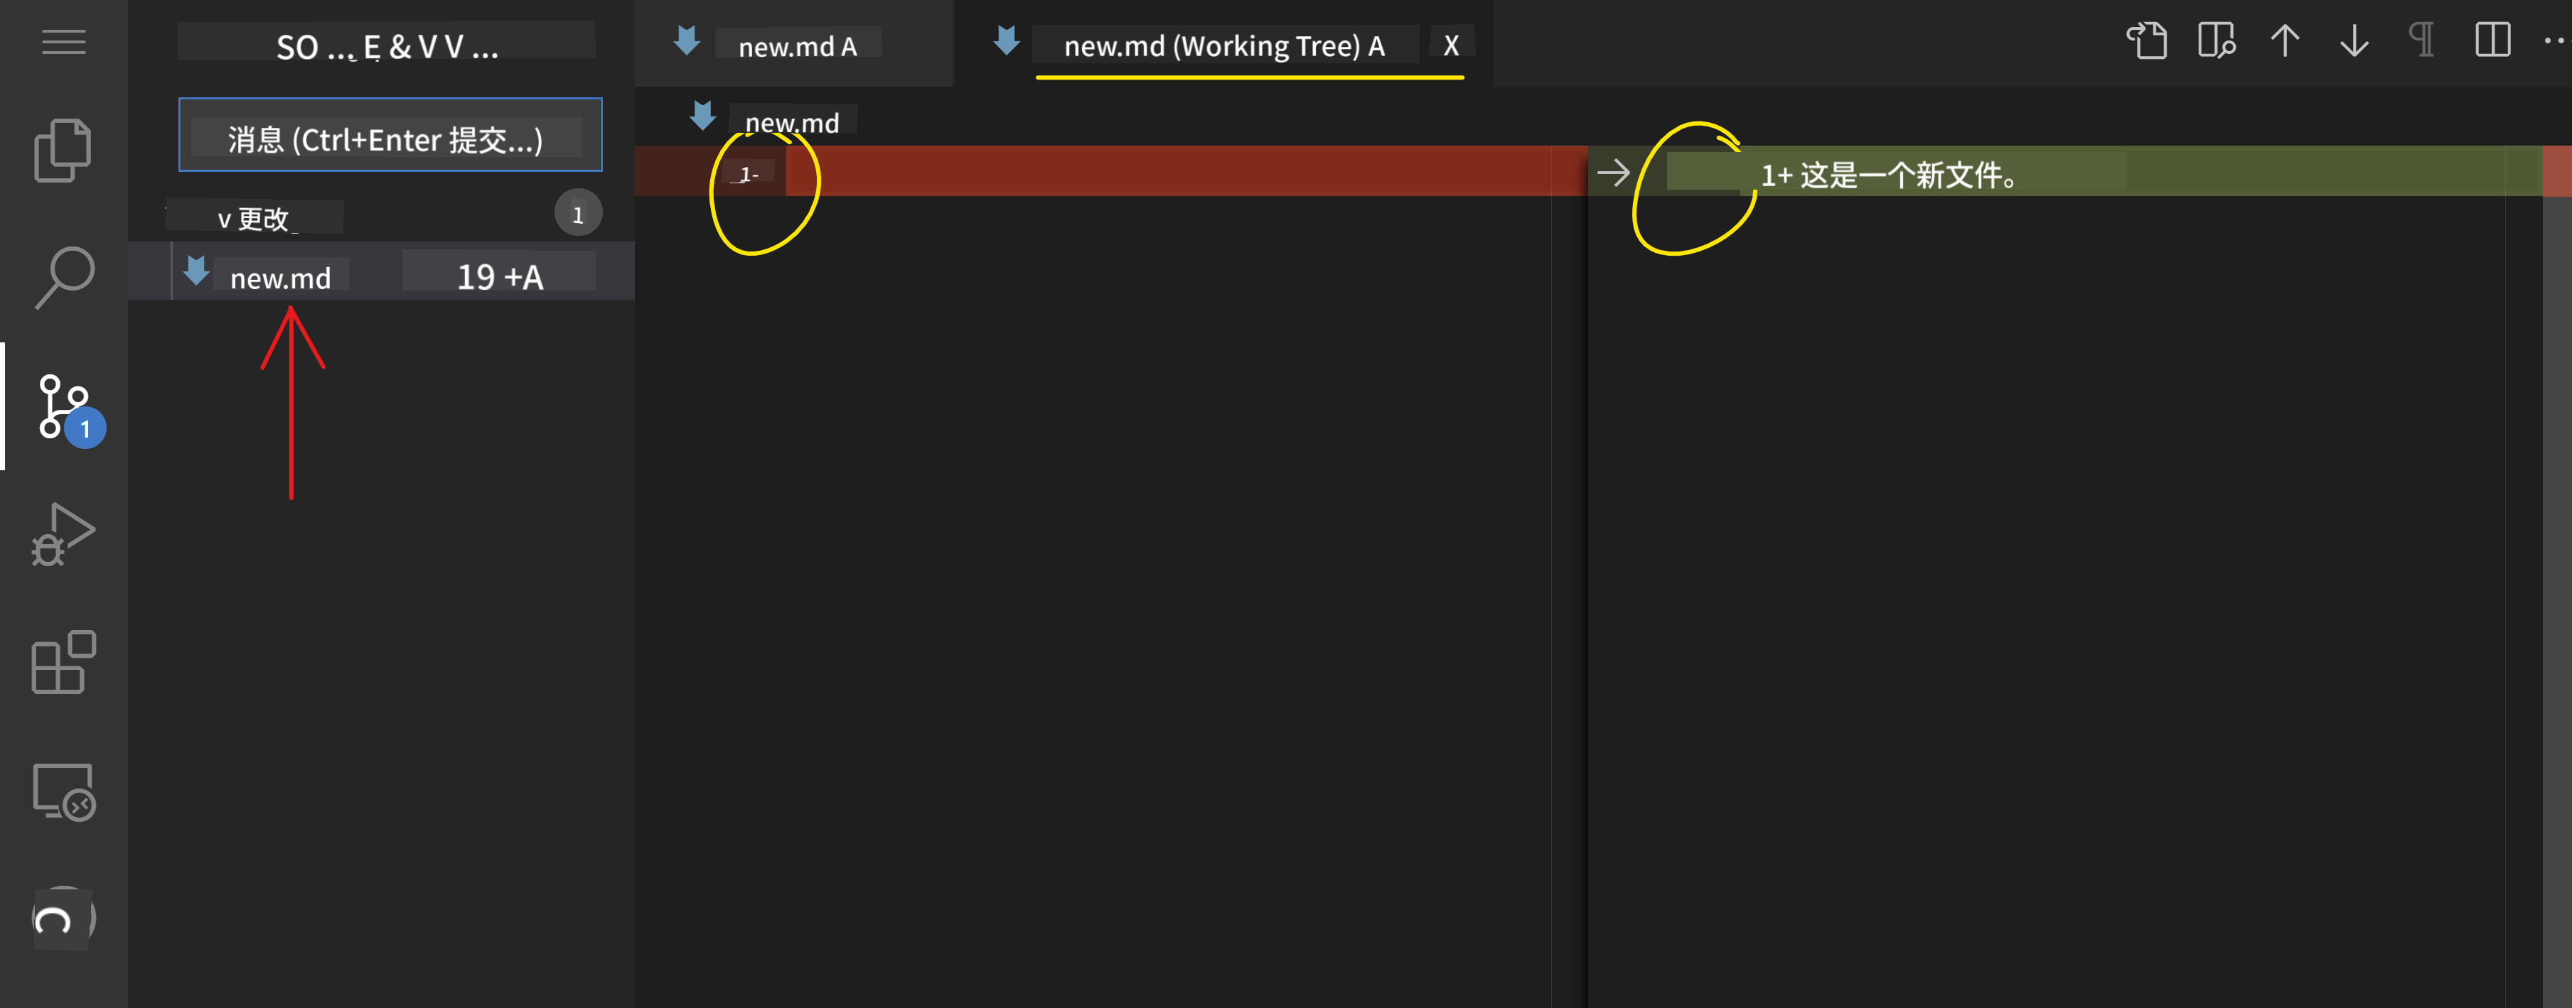The height and width of the screenshot is (1008, 2572).
Task: Open the Run and Debug icon
Action: click(64, 534)
